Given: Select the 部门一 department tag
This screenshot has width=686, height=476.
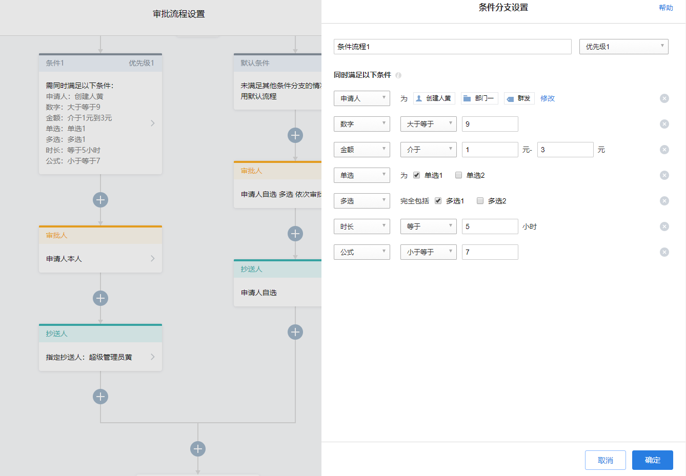Looking at the screenshot, I should pos(479,98).
